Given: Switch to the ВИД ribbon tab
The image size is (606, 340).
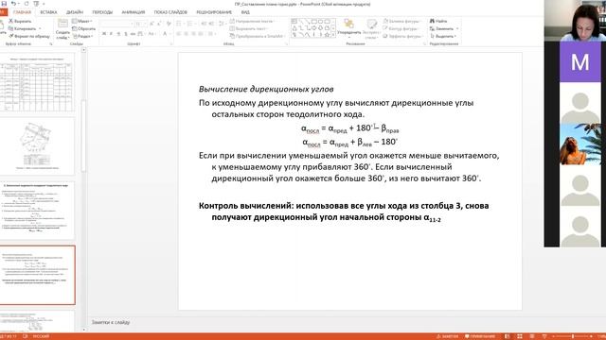Looking at the screenshot, I should (x=245, y=12).
